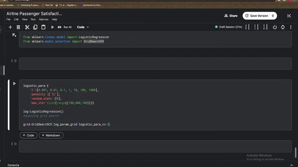This screenshot has height=167, width=298.
Task: Open the Help menu
Action: [x=54, y=19]
